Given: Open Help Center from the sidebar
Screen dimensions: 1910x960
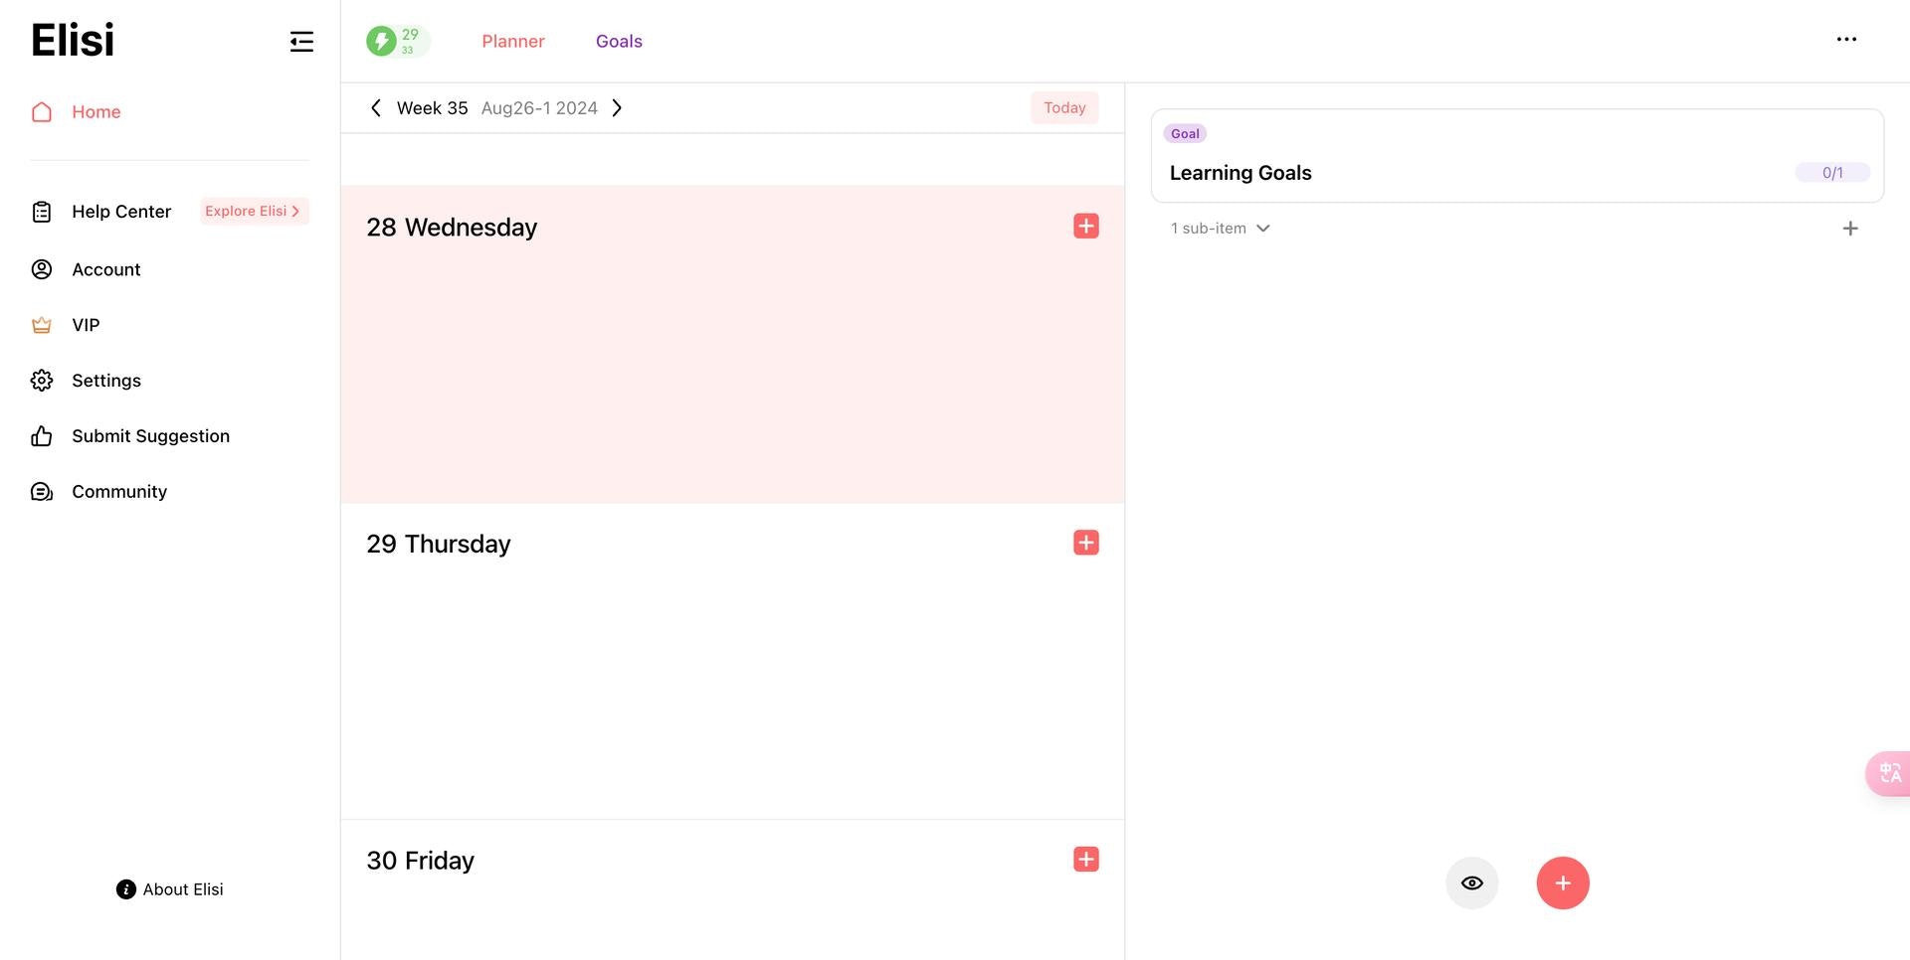Looking at the screenshot, I should [x=121, y=212].
